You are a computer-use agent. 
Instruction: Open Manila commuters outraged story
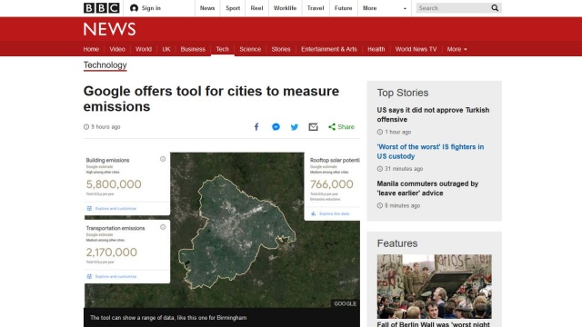point(427,188)
